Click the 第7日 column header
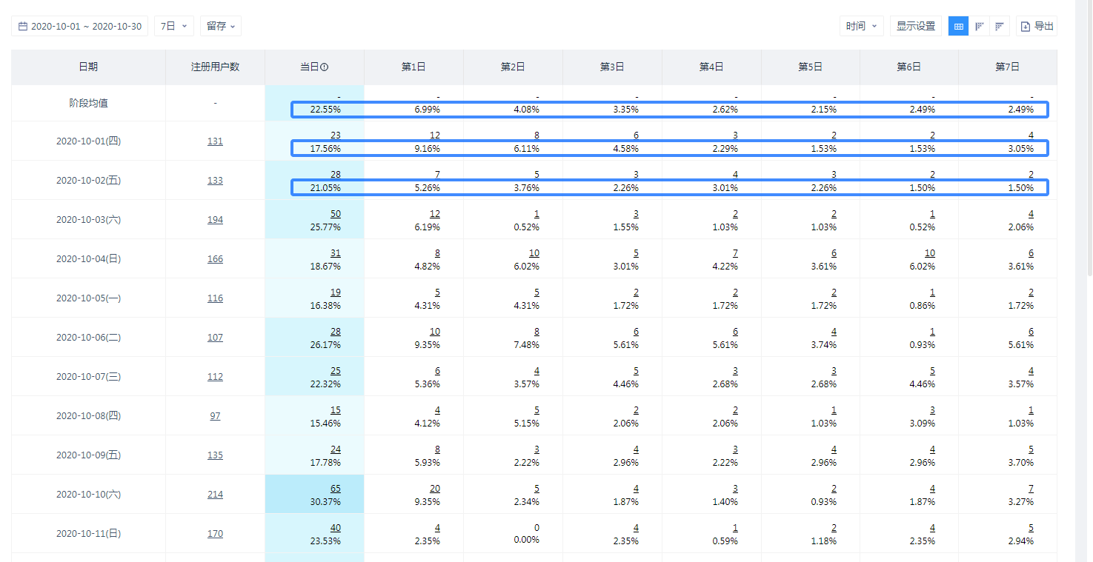The width and height of the screenshot is (1093, 562). 1007,67
